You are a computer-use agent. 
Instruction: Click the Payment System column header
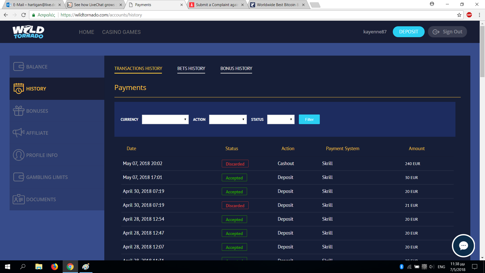[x=343, y=148]
